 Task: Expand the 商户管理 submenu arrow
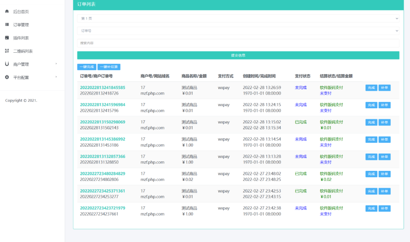pyautogui.click(x=56, y=64)
